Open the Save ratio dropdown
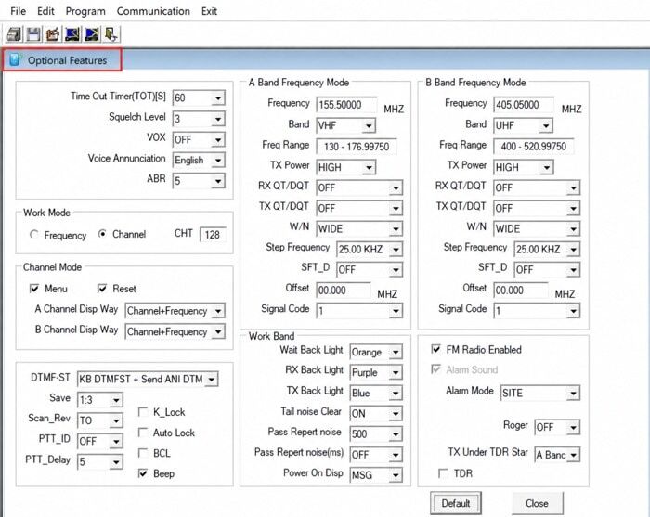Viewport: 650px width, 517px height. pyautogui.click(x=100, y=400)
